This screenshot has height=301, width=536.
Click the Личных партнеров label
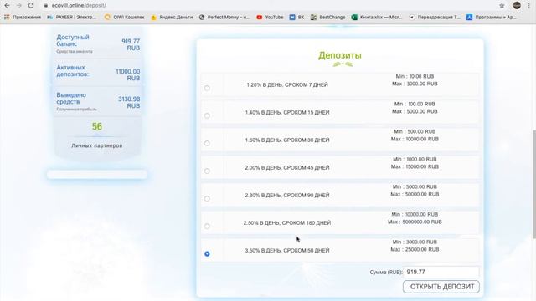[x=97, y=145]
